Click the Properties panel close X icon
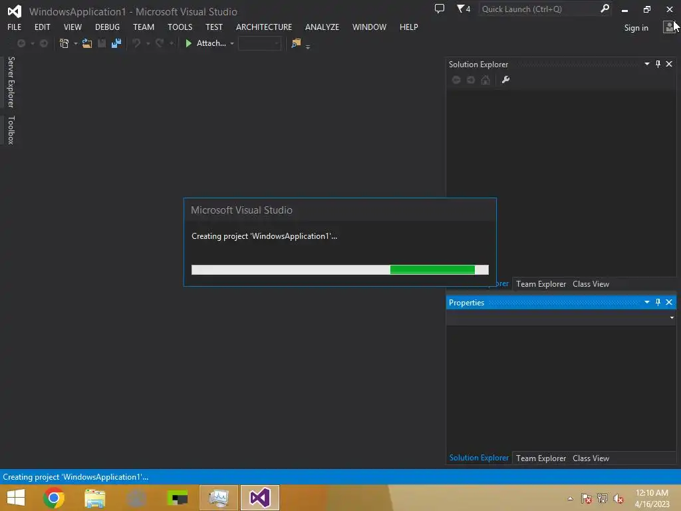This screenshot has width=681, height=511. pos(669,302)
